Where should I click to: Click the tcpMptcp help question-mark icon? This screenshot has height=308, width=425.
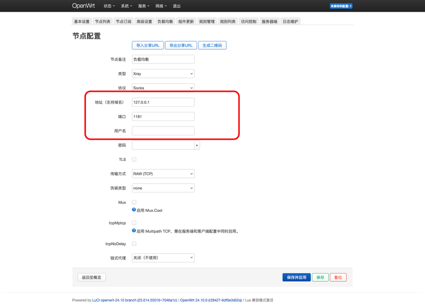coord(134,231)
